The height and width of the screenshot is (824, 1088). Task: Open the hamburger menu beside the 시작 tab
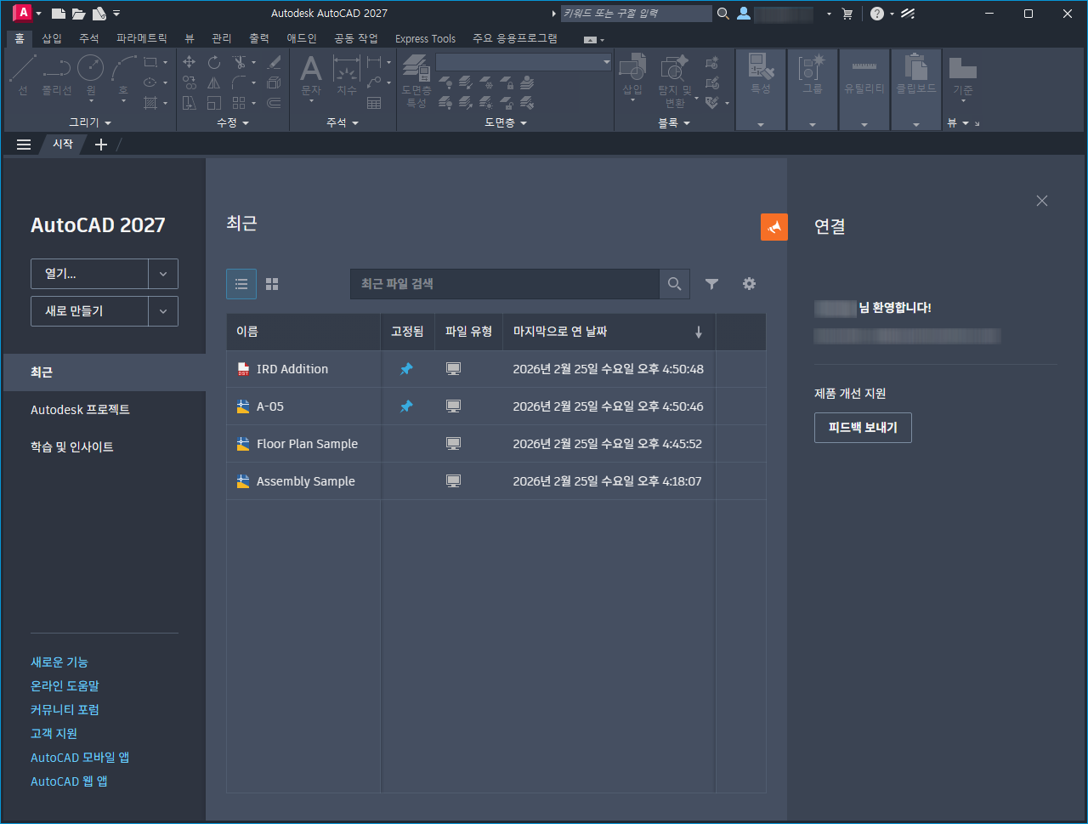coord(24,145)
